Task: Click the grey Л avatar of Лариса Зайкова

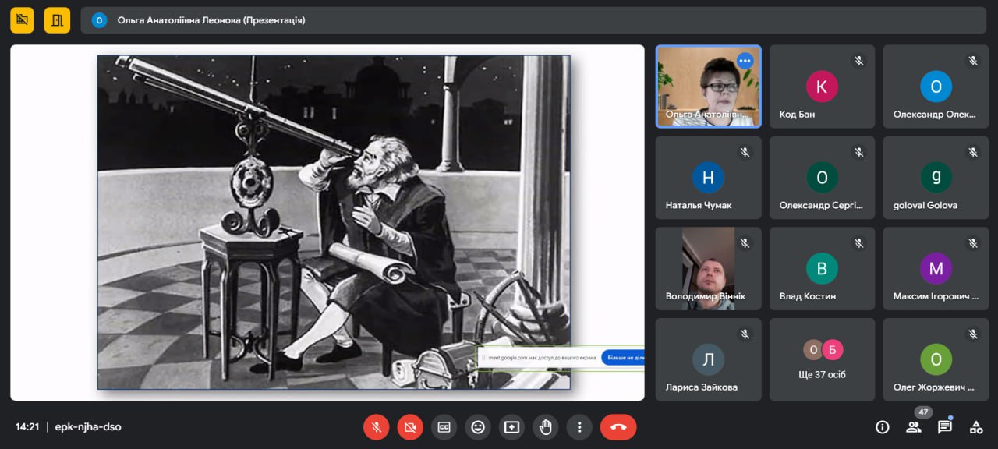Action: 708,359
